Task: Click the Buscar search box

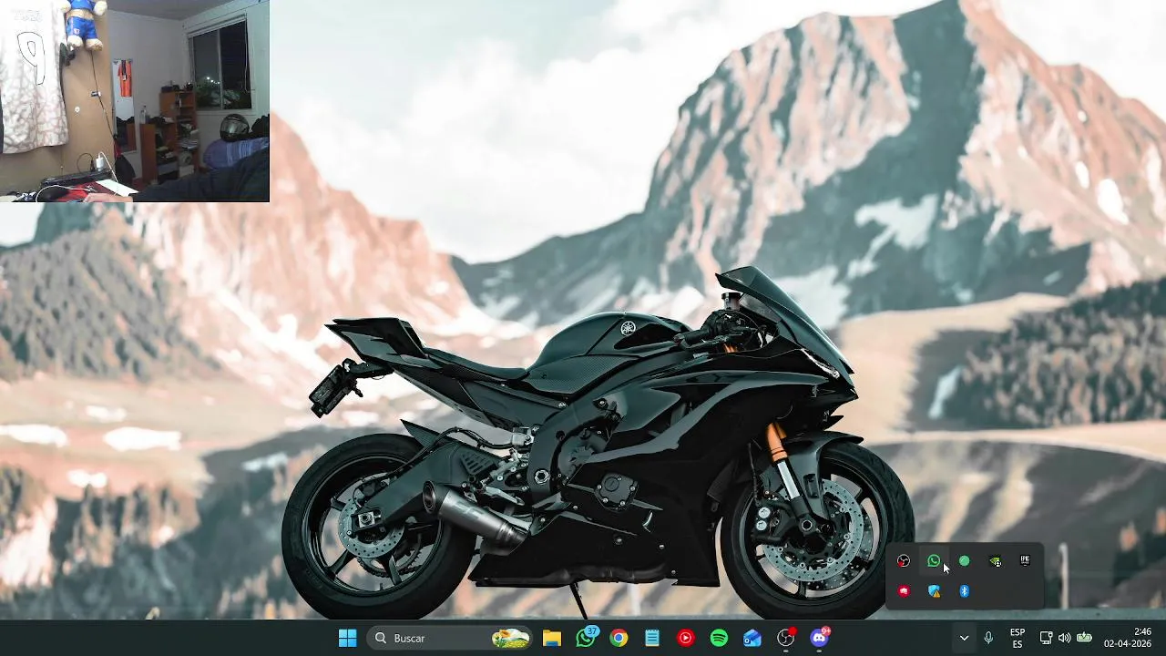Action: 449,638
